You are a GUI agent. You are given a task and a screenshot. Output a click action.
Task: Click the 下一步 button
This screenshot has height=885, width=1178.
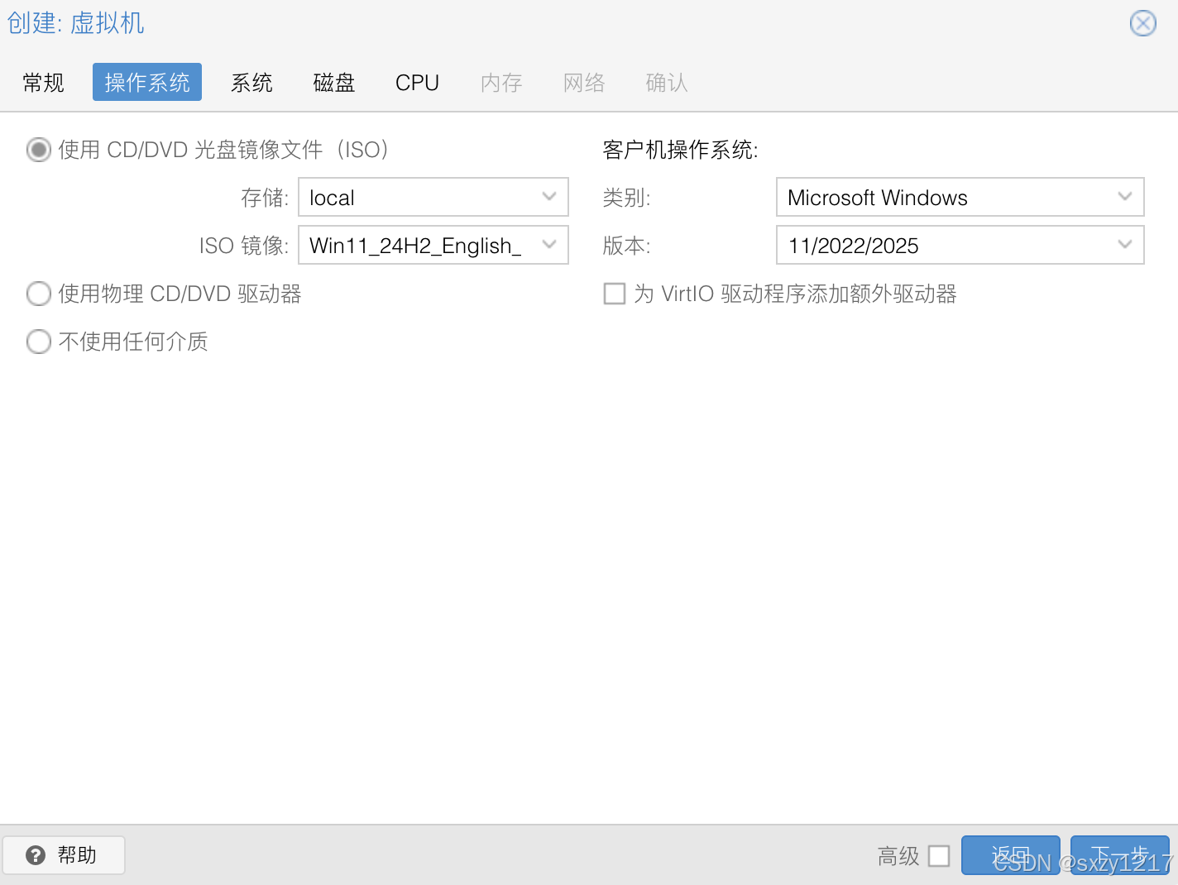pos(1119,854)
